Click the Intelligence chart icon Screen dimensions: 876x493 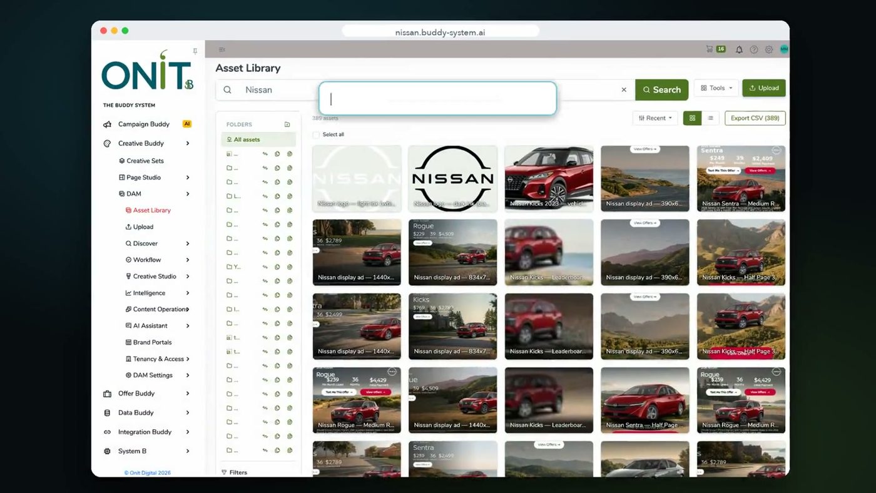click(x=128, y=293)
